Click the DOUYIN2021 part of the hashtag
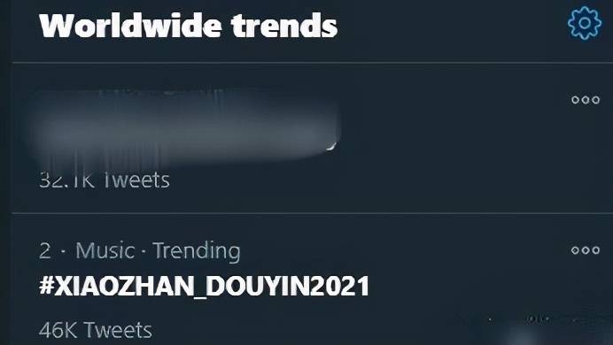The height and width of the screenshot is (345, 613). point(287,286)
